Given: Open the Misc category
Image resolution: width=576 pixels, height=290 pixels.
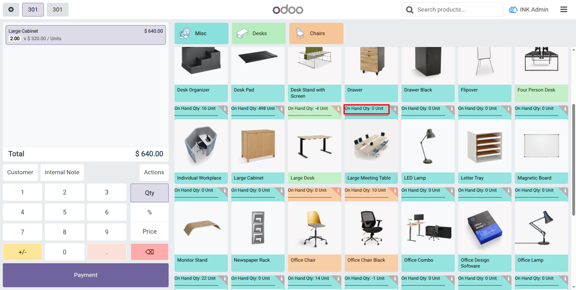Looking at the screenshot, I should [201, 33].
